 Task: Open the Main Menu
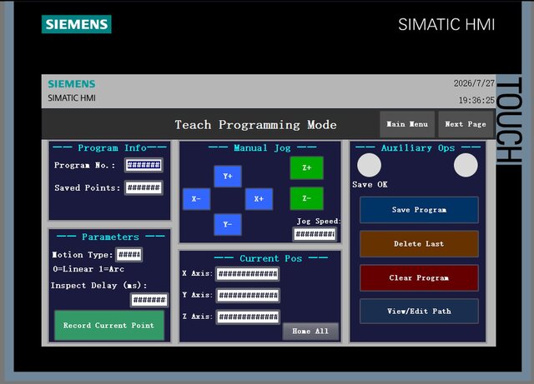(407, 124)
